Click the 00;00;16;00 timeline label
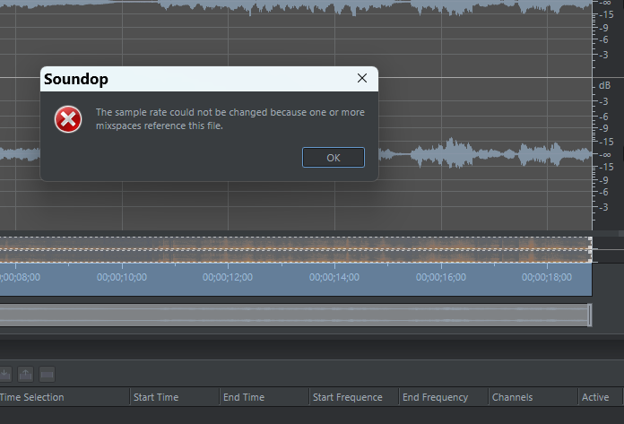The image size is (624, 424). (441, 277)
